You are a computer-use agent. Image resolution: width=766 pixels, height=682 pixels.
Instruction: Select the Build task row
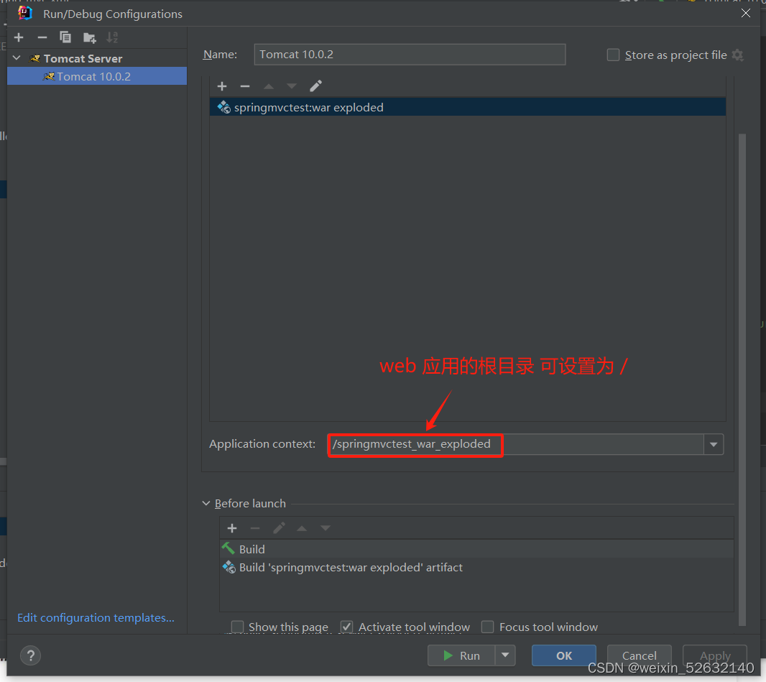476,549
